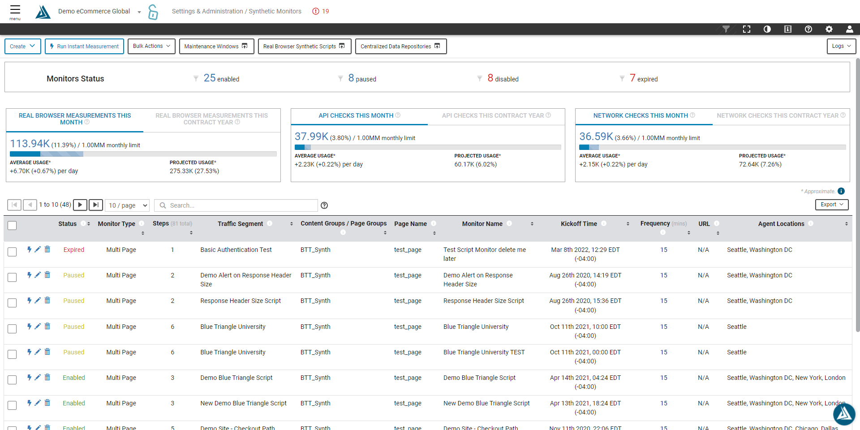This screenshot has height=430, width=860.
Task: Edit the Response Header Size Script row with pencil
Action: tap(38, 300)
